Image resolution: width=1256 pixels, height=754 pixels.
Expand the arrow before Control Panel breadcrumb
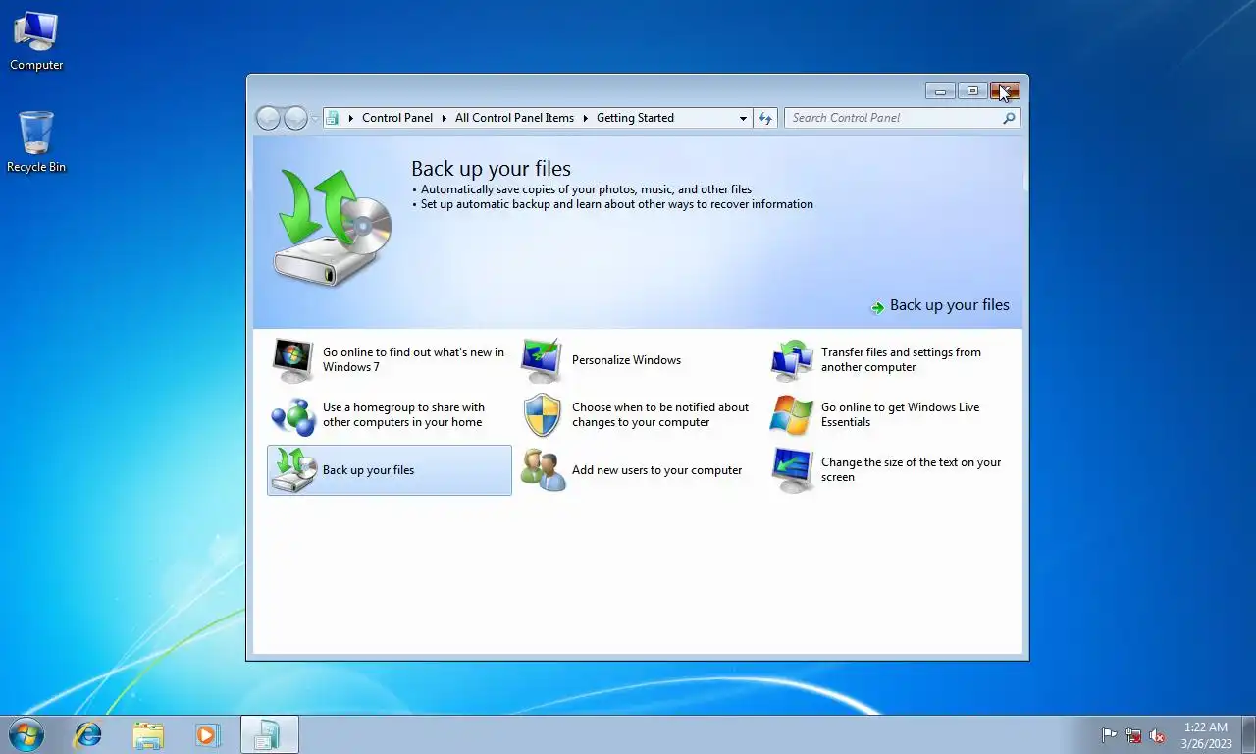(x=350, y=118)
